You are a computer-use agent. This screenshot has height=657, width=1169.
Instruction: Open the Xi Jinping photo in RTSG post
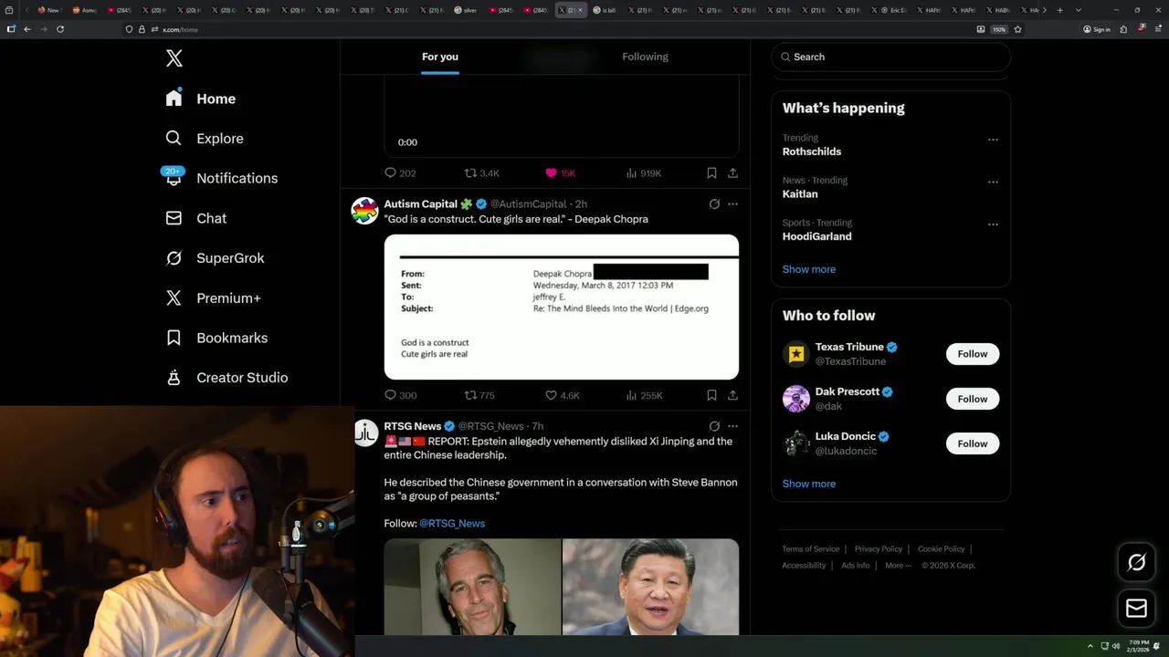(651, 587)
